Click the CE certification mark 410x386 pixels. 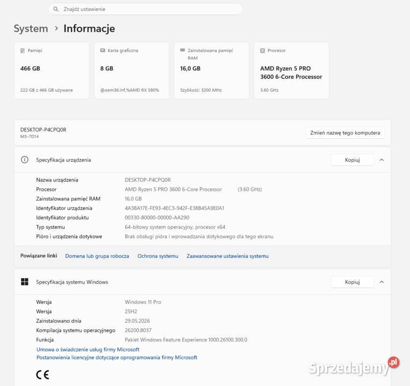(42, 375)
